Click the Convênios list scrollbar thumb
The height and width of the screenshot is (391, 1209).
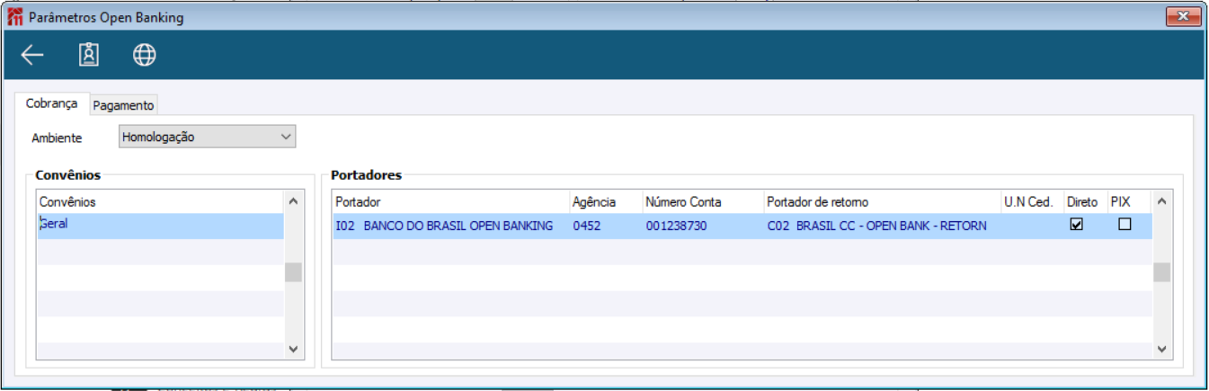click(x=293, y=272)
